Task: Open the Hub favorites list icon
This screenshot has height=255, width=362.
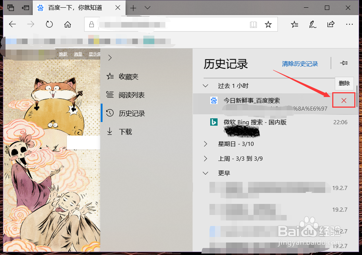Action: 294,24
